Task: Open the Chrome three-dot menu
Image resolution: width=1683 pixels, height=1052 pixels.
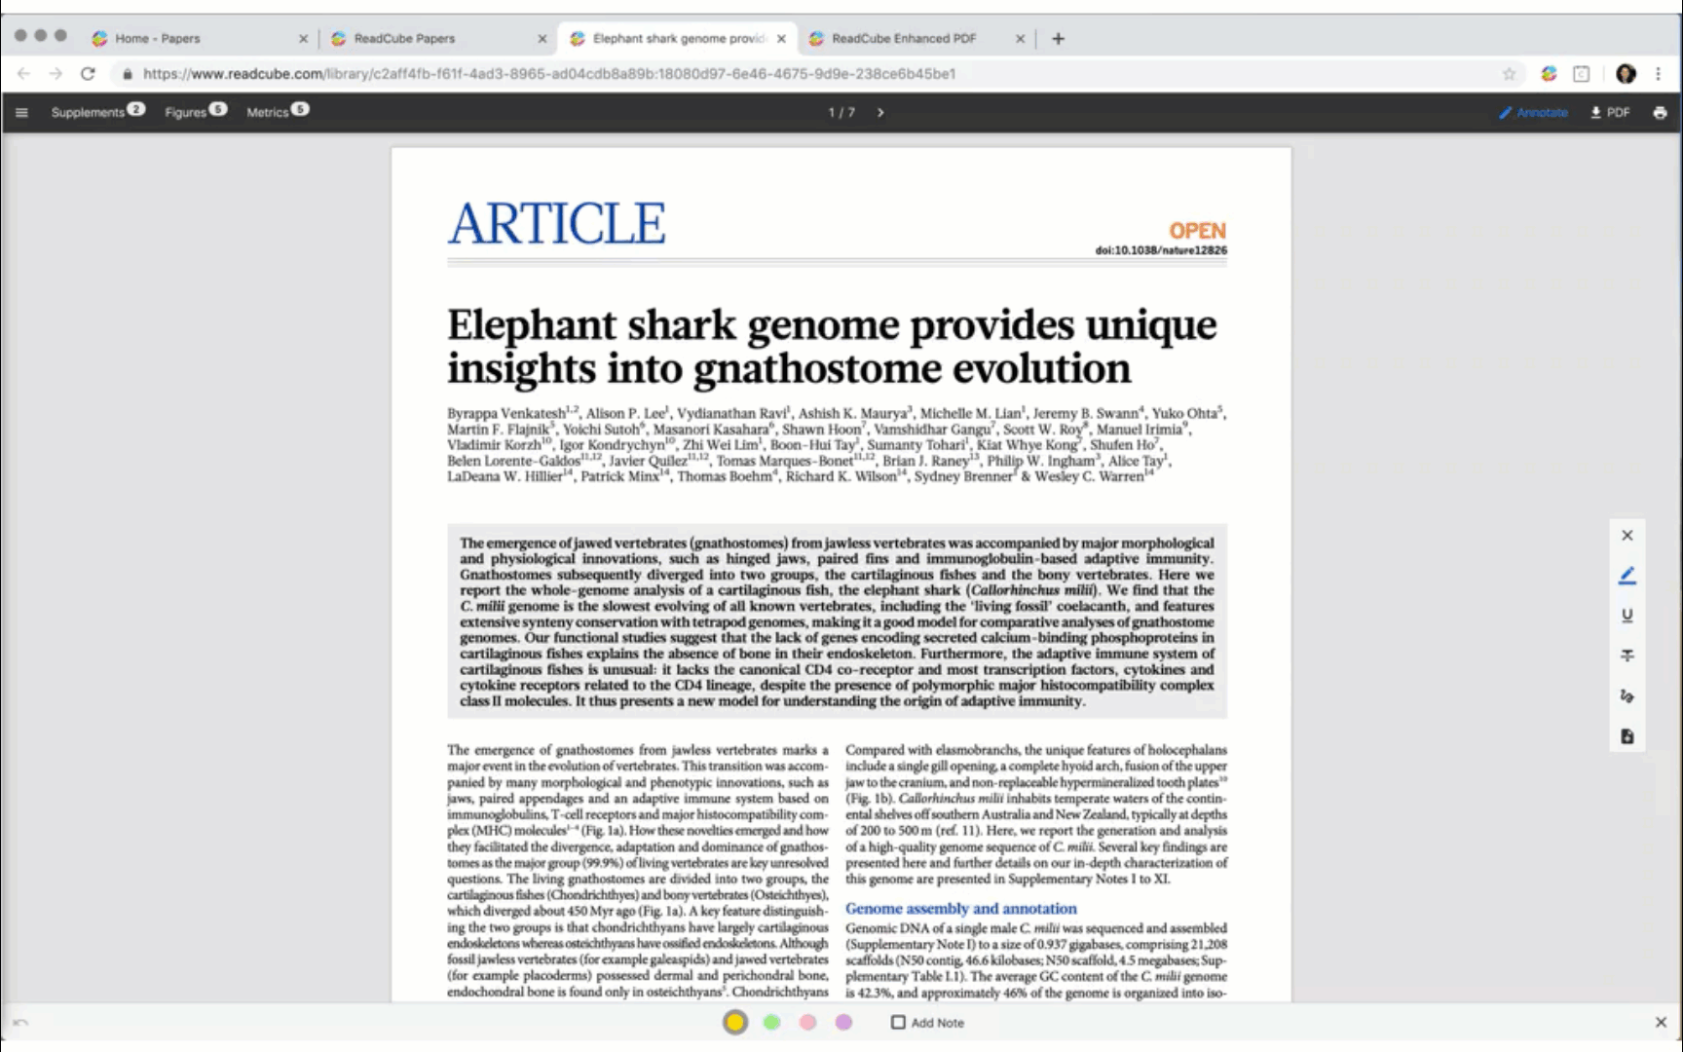Action: pos(1658,74)
